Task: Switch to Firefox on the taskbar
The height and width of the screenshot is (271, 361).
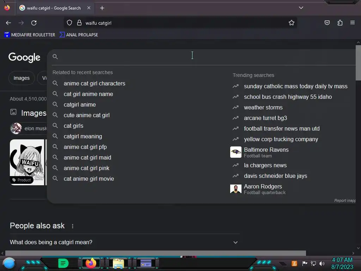Action: [x=91, y=263]
